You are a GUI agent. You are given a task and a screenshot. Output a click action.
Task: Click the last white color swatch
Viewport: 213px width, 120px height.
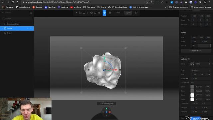[192, 99]
